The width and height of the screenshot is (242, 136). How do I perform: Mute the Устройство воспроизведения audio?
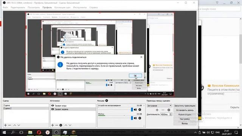coord(135,110)
